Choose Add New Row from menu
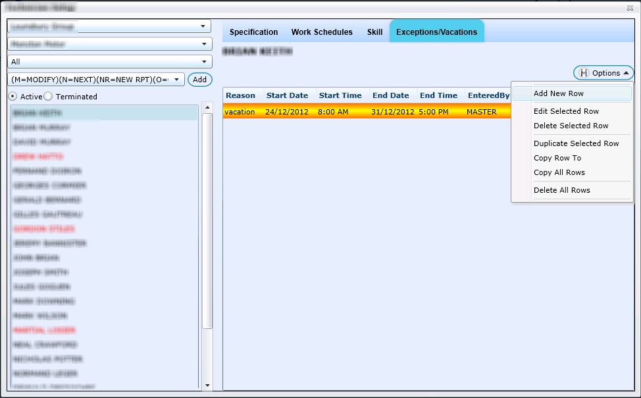This screenshot has height=398, width=641. (x=558, y=93)
